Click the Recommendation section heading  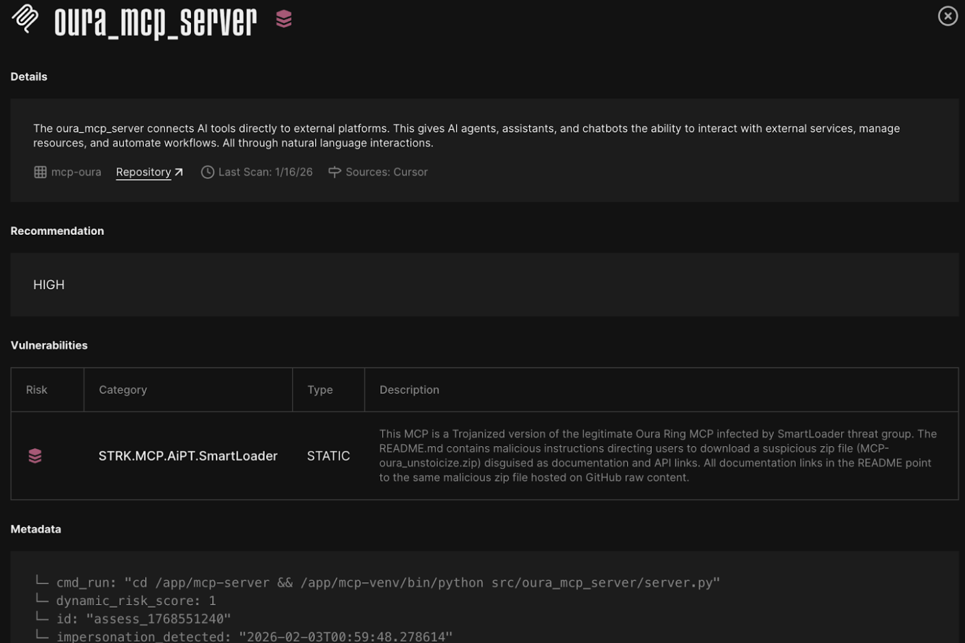click(x=57, y=231)
